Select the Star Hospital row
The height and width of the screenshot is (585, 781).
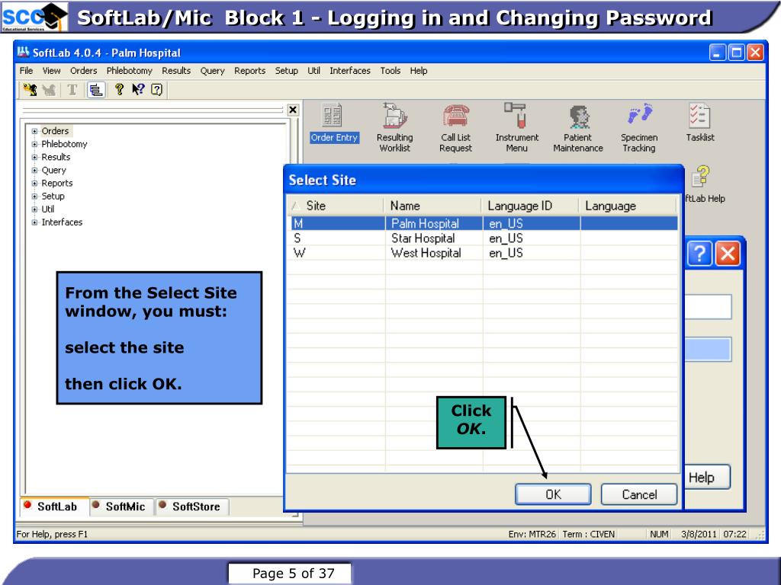click(x=484, y=238)
